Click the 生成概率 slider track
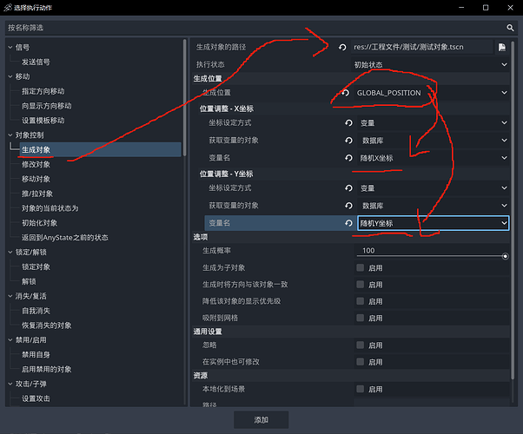This screenshot has height=434, width=523. click(431, 256)
